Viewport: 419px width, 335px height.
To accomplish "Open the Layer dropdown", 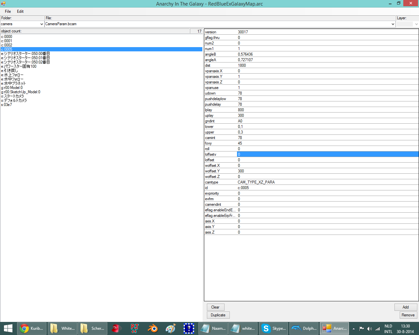I will 407,24.
